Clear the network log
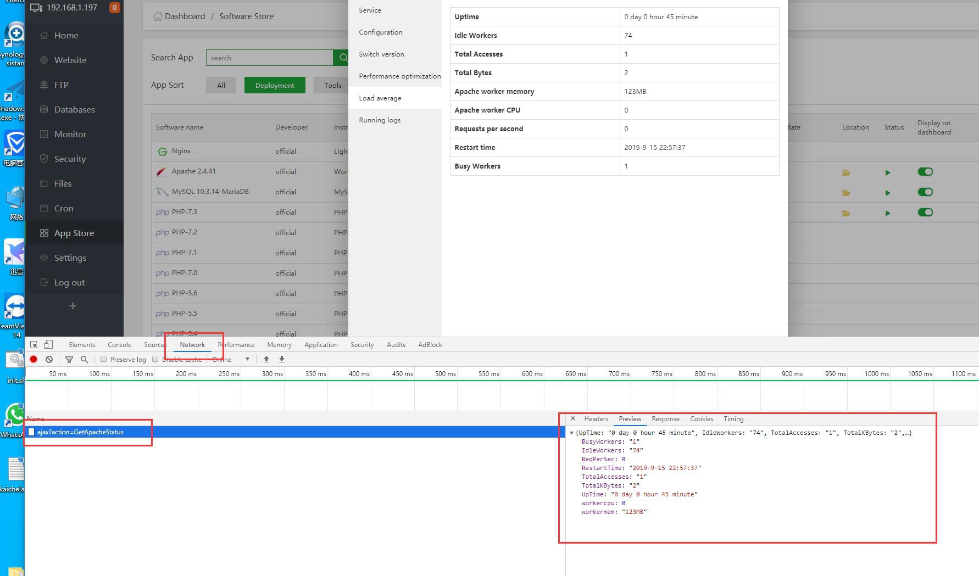The height and width of the screenshot is (576, 979). tap(49, 359)
